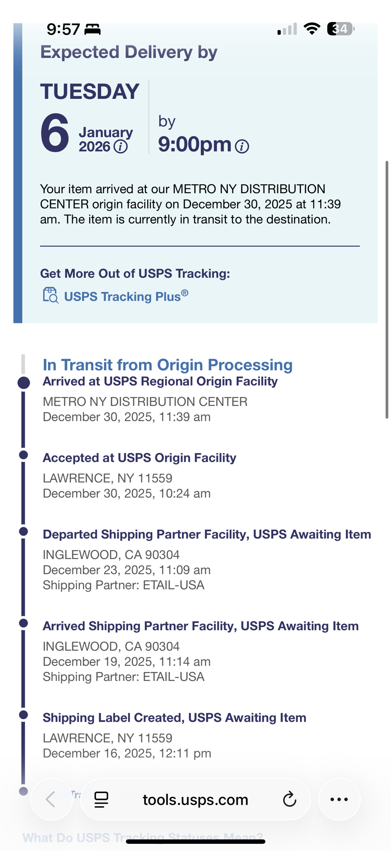Tap the Wi-Fi icon in status bar

[x=312, y=29]
